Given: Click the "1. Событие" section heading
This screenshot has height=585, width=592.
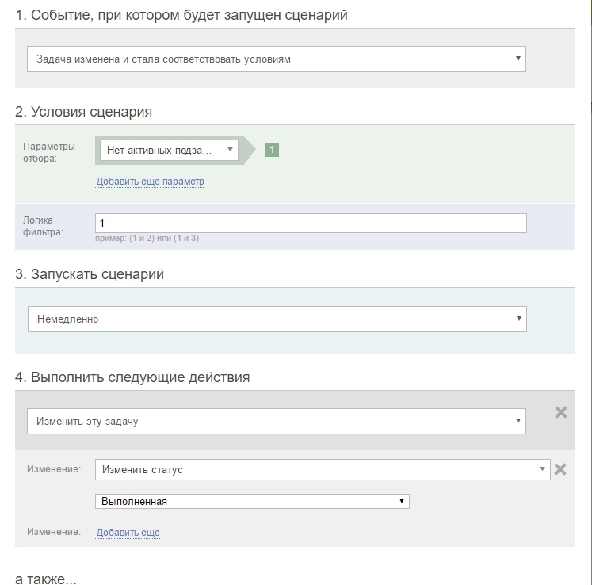Looking at the screenshot, I should 181,15.
